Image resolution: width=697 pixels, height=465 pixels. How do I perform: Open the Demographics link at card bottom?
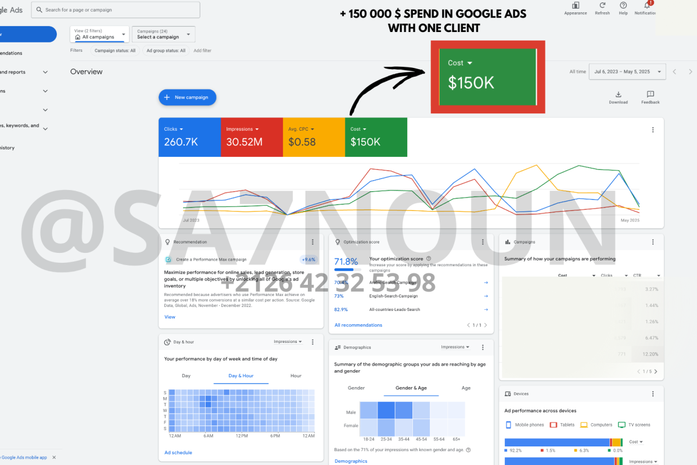(351, 461)
